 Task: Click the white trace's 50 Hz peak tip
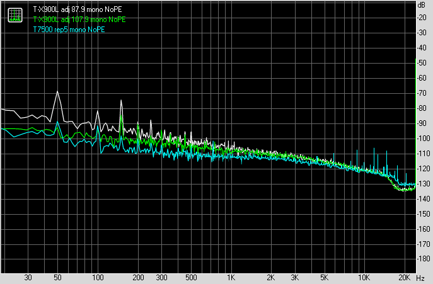click(x=57, y=91)
